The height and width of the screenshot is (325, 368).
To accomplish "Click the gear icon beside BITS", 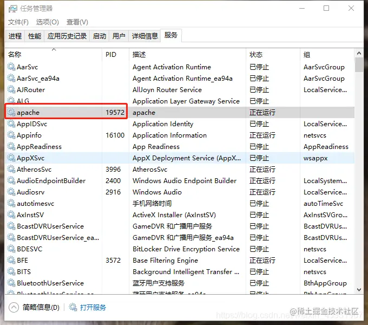I will tap(11, 271).
